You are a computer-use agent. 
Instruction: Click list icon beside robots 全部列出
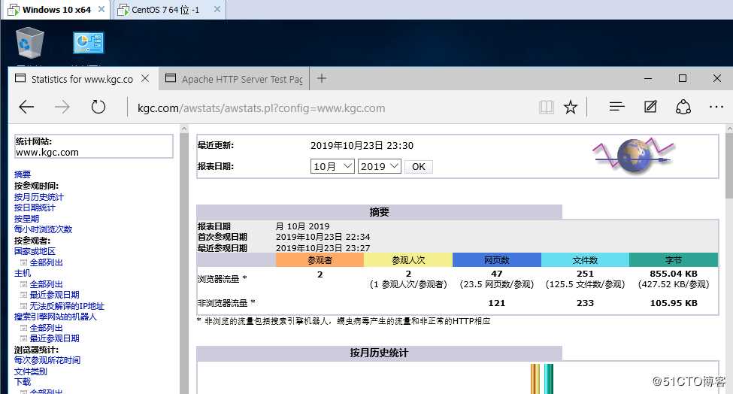[23, 328]
